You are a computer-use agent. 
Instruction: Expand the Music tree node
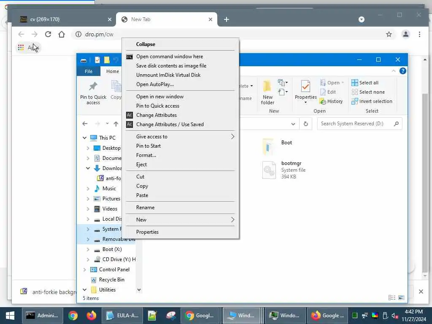click(88, 189)
